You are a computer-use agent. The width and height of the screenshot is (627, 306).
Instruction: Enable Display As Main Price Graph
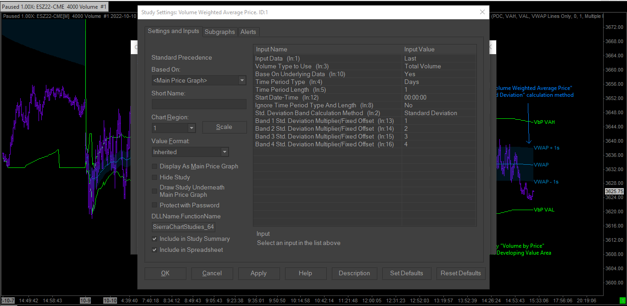pos(155,167)
